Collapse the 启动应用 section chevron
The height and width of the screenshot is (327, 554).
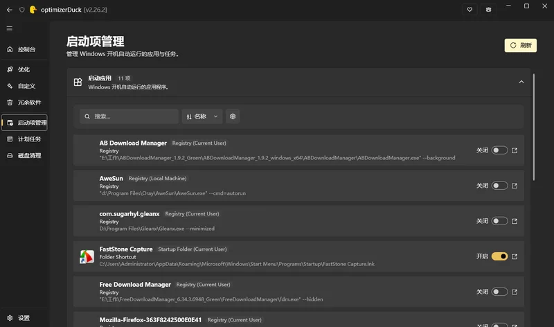521,82
